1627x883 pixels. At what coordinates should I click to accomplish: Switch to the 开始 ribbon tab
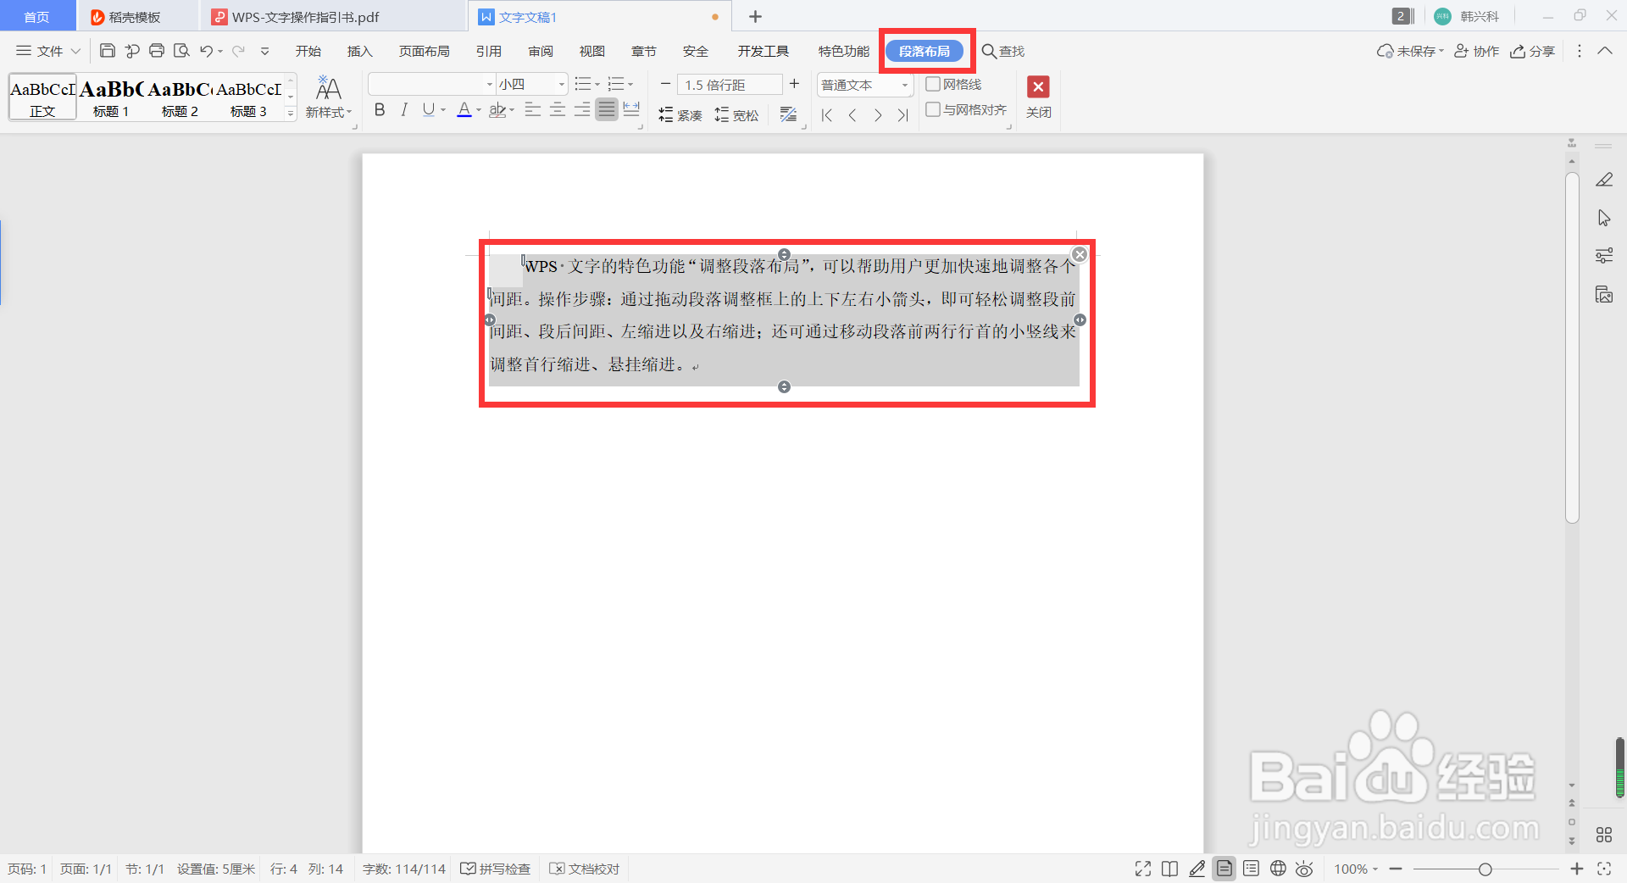click(308, 51)
